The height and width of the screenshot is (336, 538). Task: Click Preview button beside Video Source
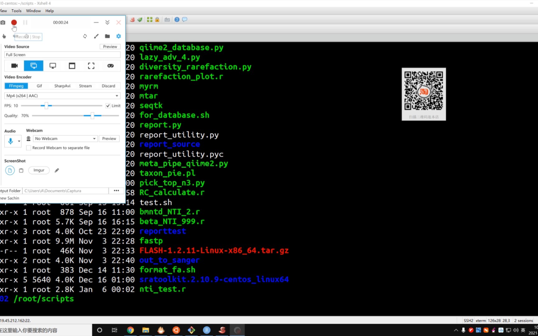coord(110,47)
